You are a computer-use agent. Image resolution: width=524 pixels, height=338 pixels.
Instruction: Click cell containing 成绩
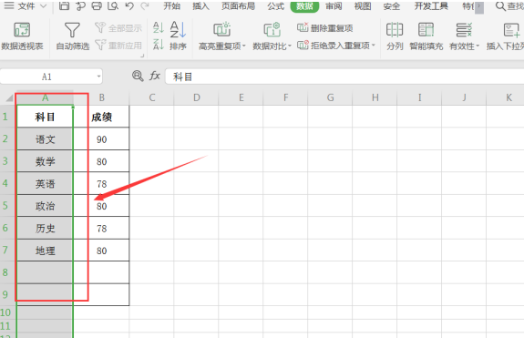click(x=101, y=117)
